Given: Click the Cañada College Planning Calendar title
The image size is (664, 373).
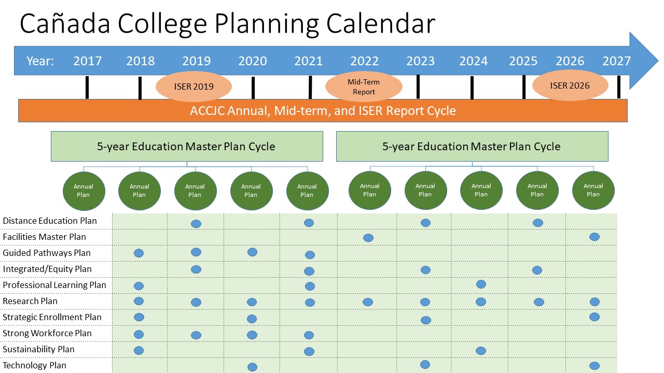Looking at the screenshot, I should click(x=227, y=24).
